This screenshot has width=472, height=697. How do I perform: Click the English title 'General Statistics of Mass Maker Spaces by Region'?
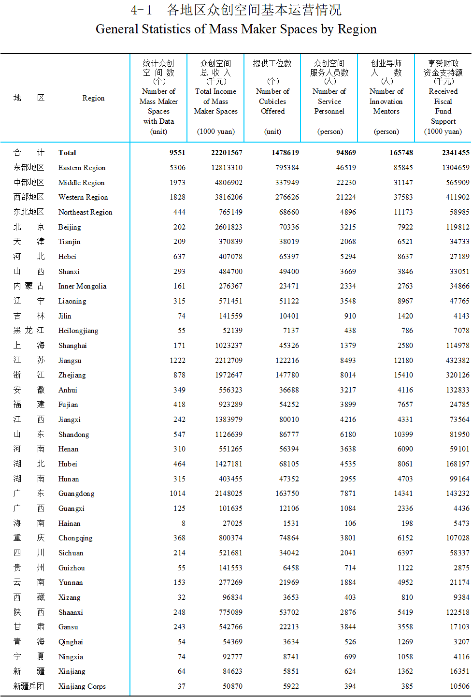tap(236, 29)
